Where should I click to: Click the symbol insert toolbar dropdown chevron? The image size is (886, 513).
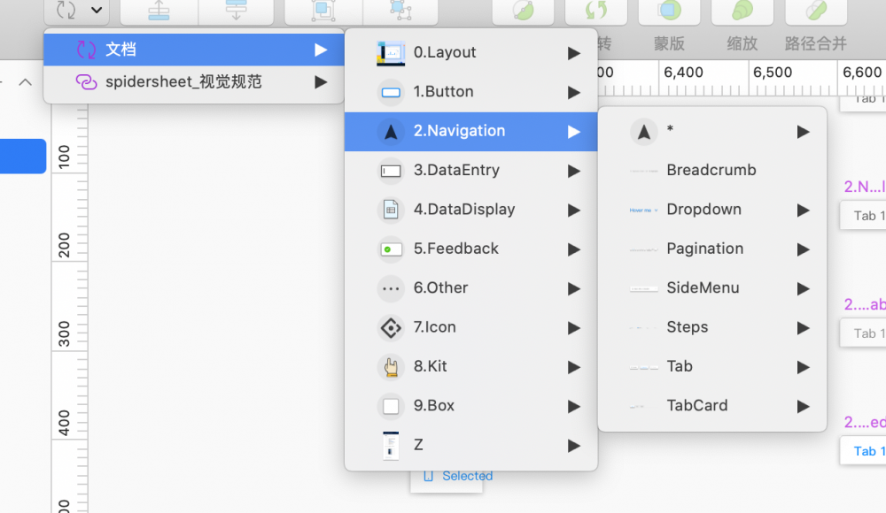tap(97, 10)
